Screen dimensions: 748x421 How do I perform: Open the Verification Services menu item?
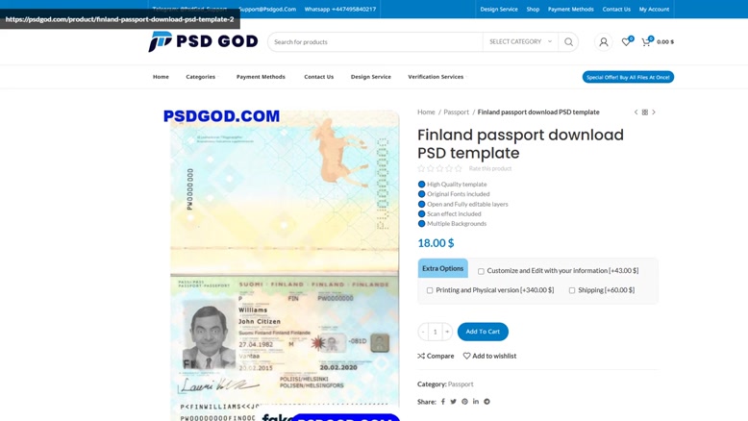[x=436, y=77]
